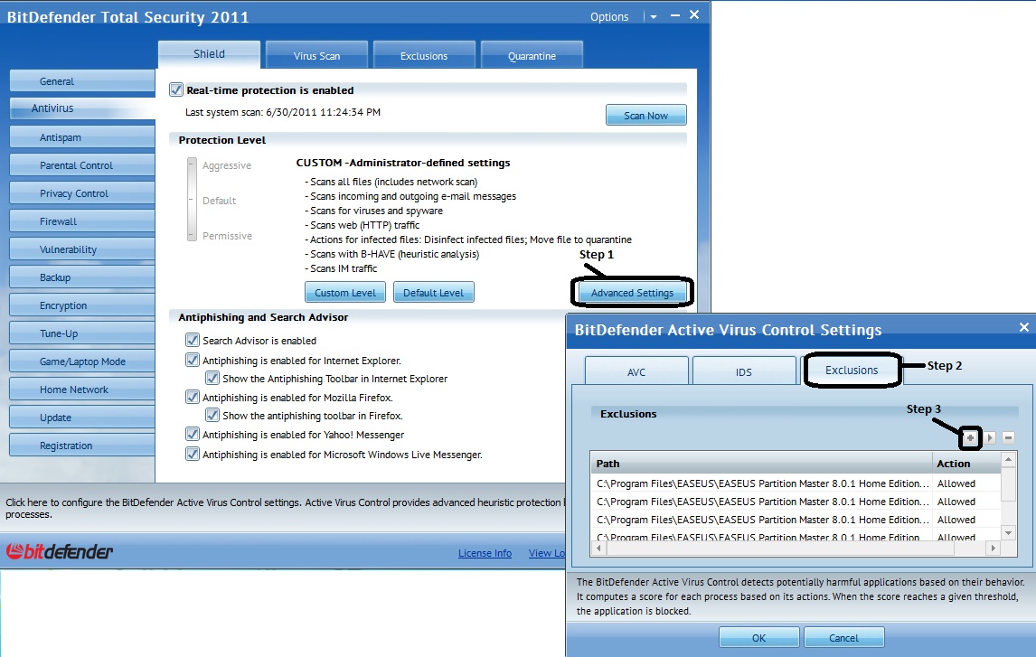Open General settings in sidebar
The height and width of the screenshot is (657, 1036).
[x=82, y=81]
